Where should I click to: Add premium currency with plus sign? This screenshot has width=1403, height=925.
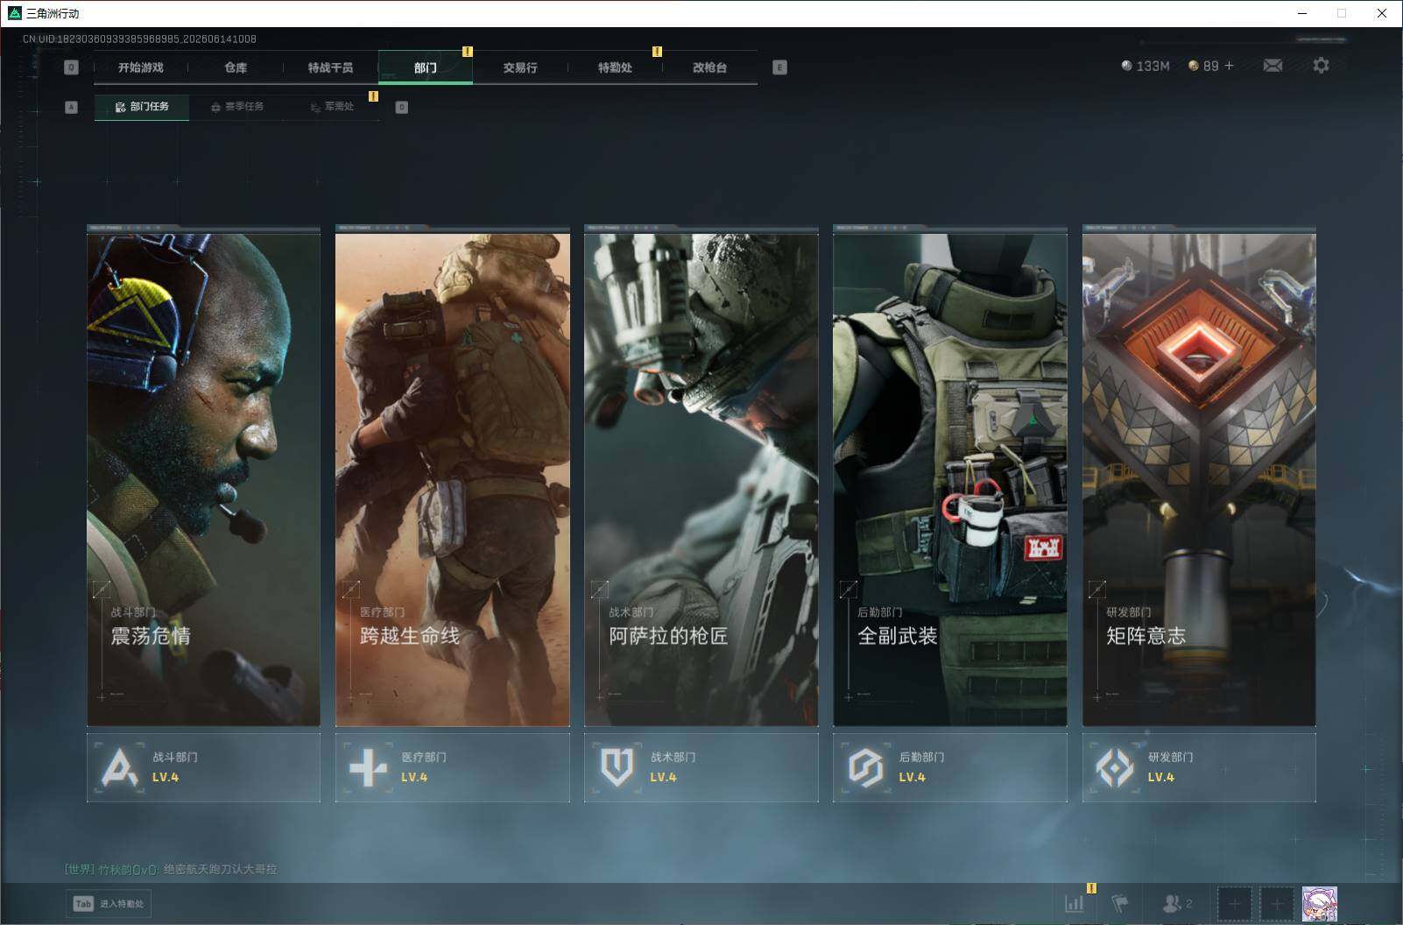(x=1229, y=66)
